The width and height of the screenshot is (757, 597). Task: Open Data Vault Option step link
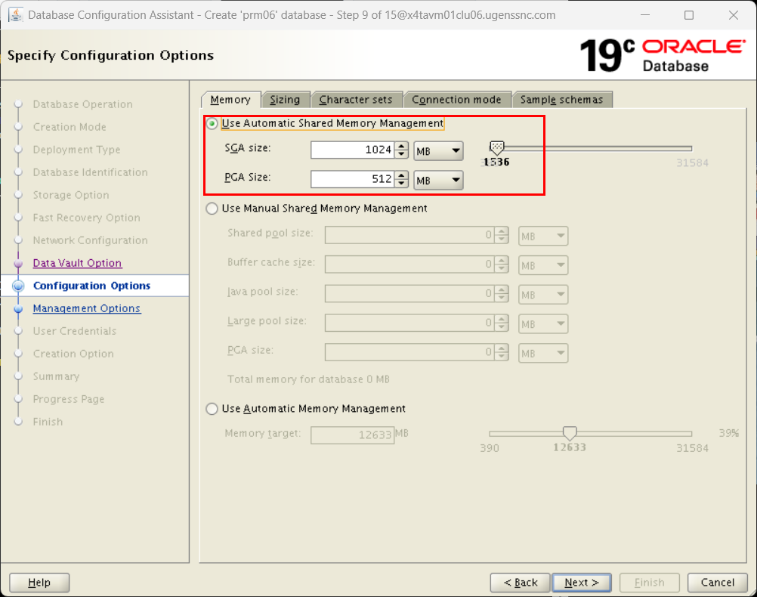coord(77,263)
